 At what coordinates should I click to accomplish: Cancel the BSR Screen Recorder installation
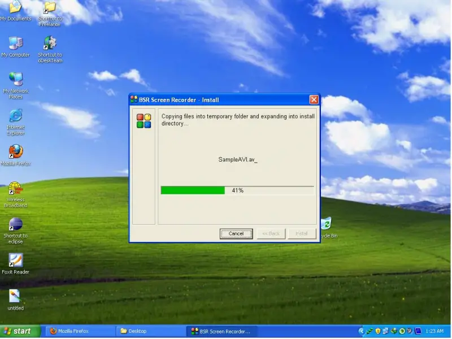[236, 234]
